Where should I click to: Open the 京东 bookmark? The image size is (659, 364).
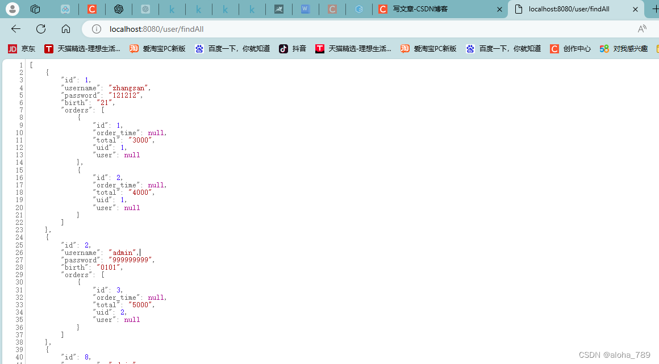click(22, 49)
